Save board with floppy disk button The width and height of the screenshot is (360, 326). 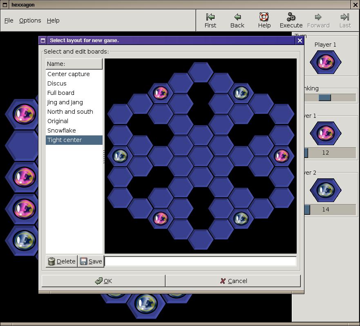pos(91,261)
